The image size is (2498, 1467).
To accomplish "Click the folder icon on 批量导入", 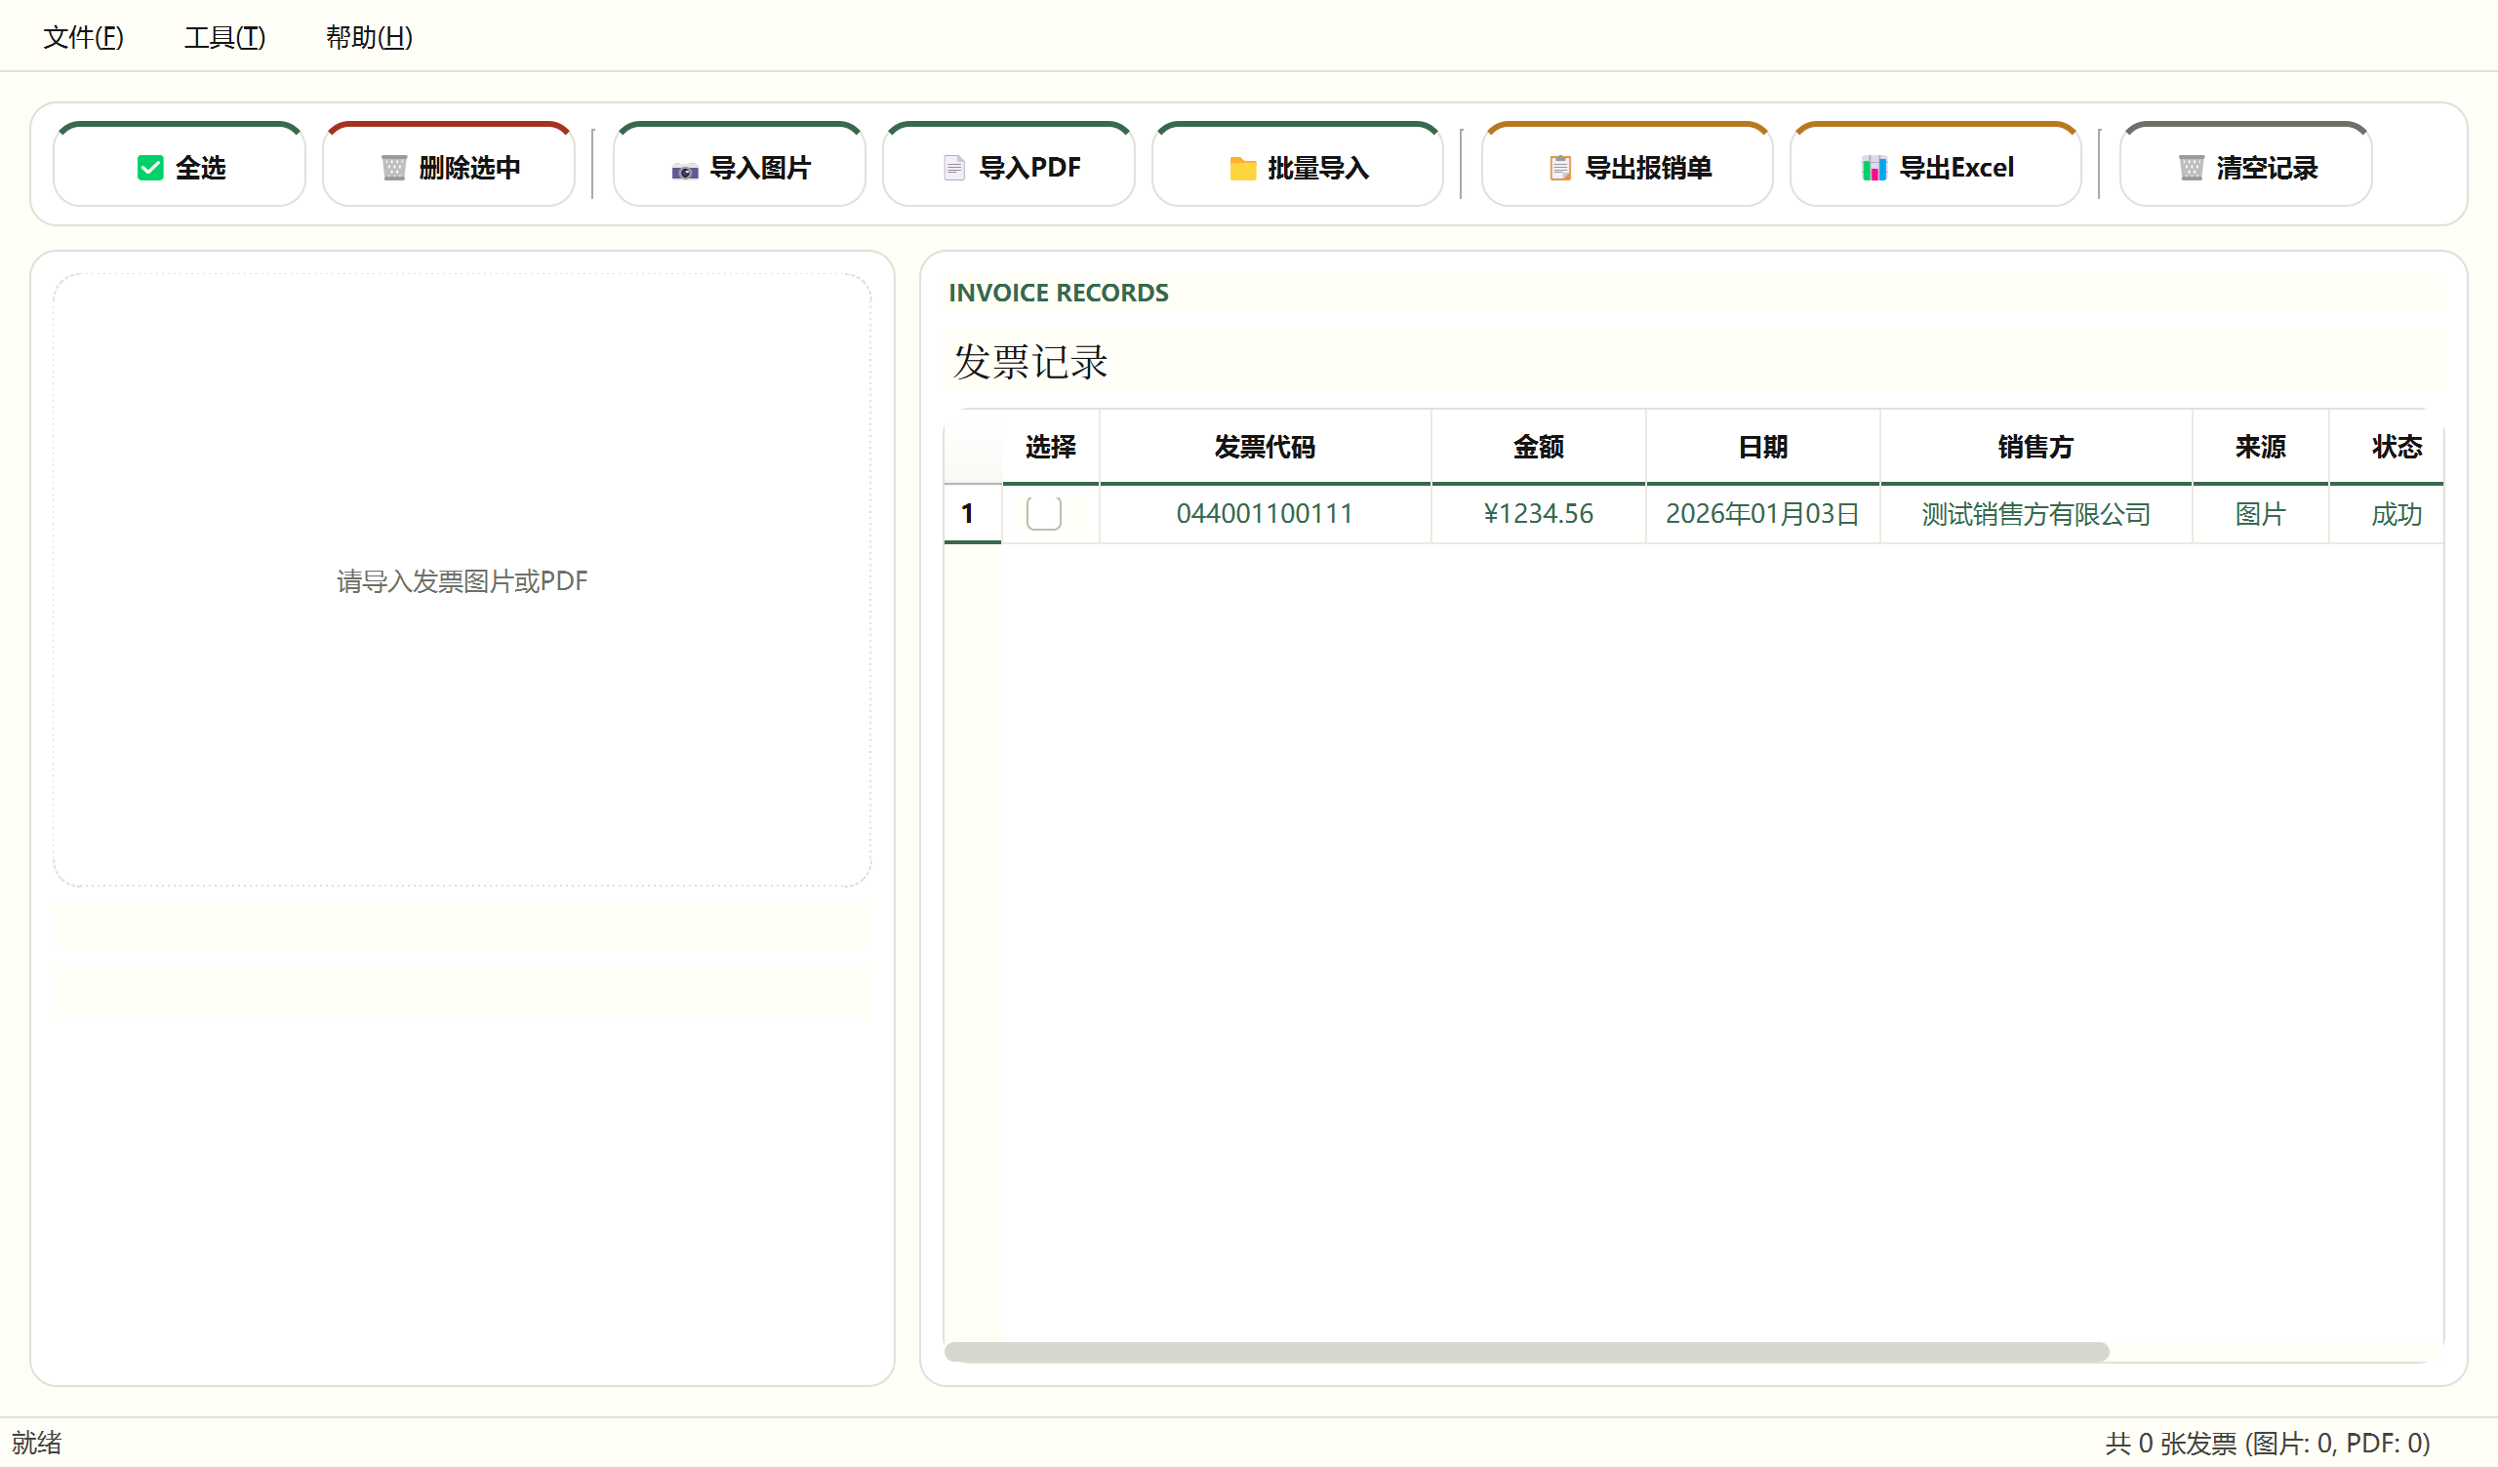I will tap(1242, 169).
